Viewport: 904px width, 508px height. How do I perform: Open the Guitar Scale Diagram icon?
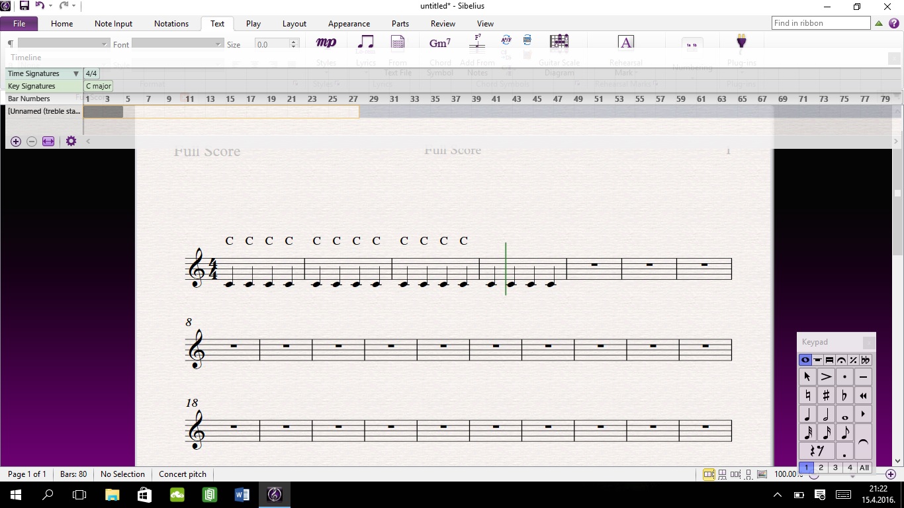click(559, 42)
